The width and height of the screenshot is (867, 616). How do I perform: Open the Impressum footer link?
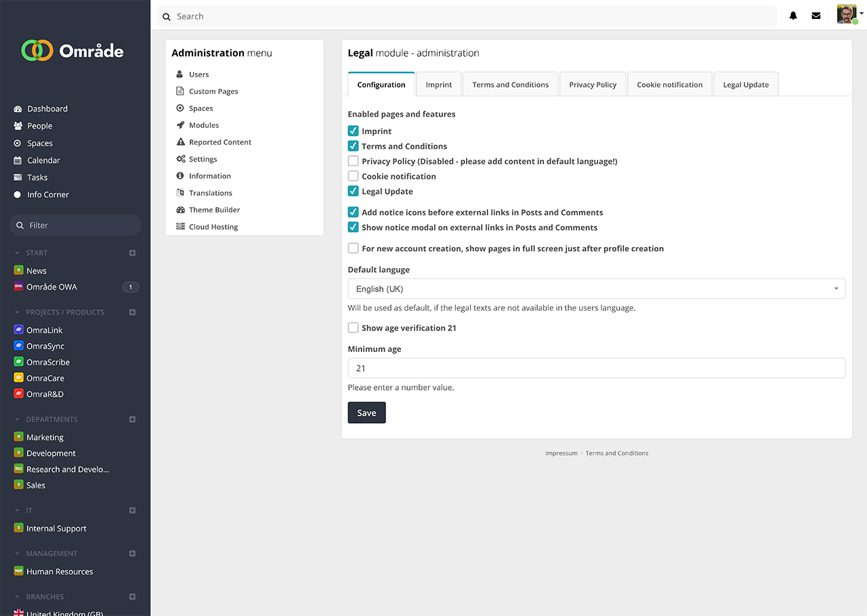561,454
